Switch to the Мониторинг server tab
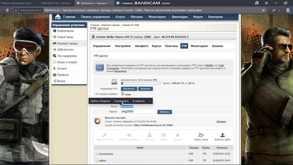293x165 pixels. tap(200, 46)
